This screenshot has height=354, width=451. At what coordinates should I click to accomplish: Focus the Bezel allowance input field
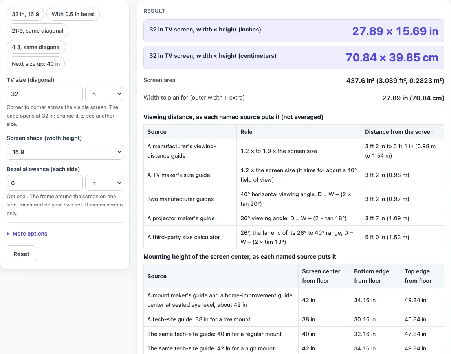pyautogui.click(x=44, y=183)
